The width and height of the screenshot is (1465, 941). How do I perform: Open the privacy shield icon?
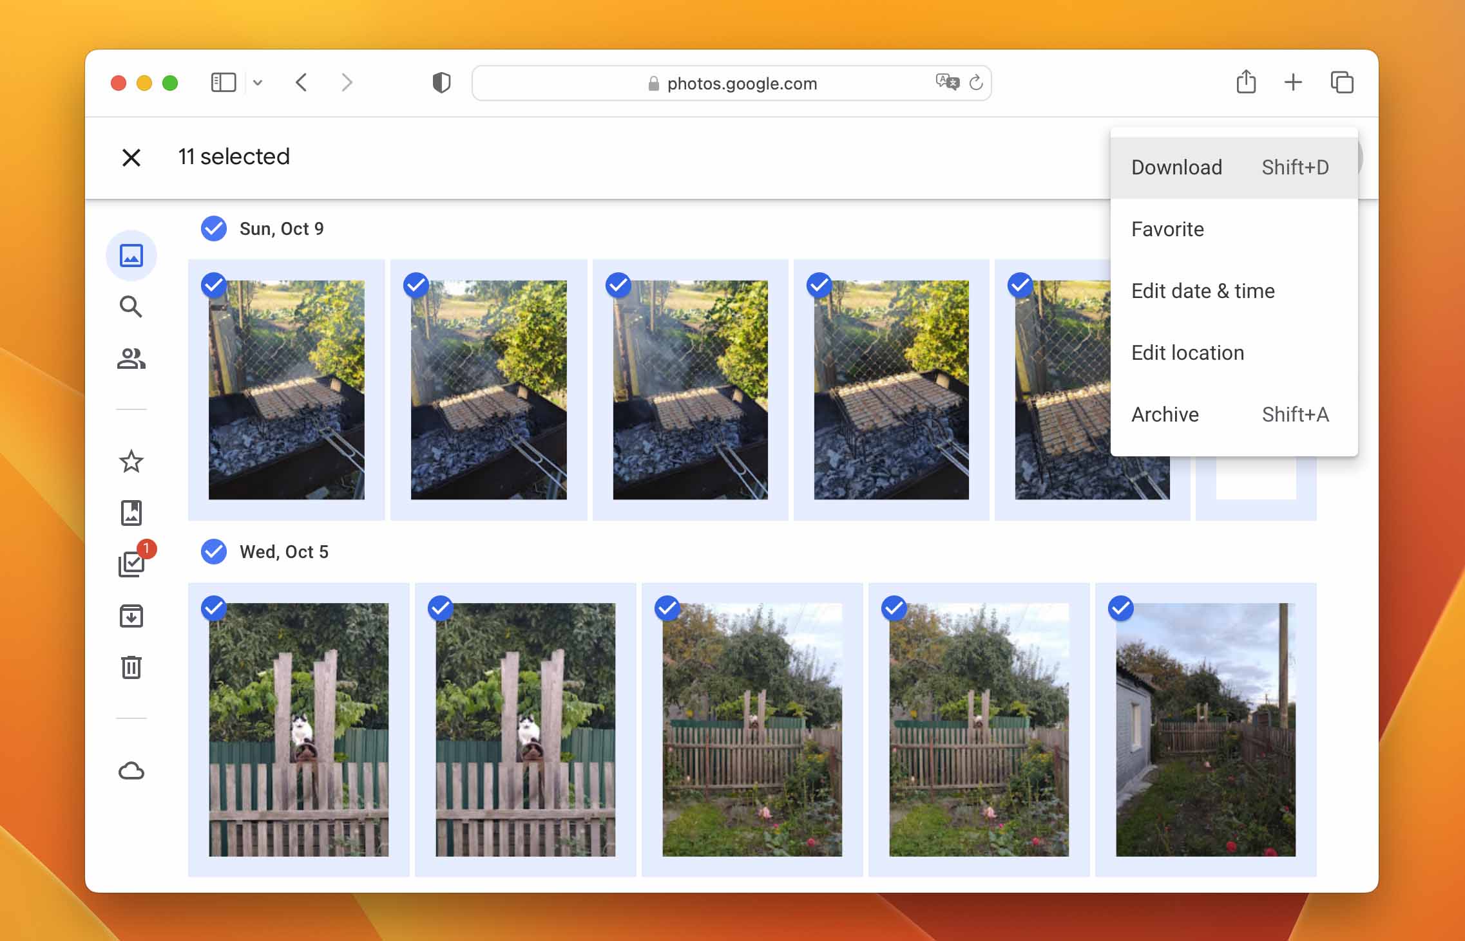(441, 82)
